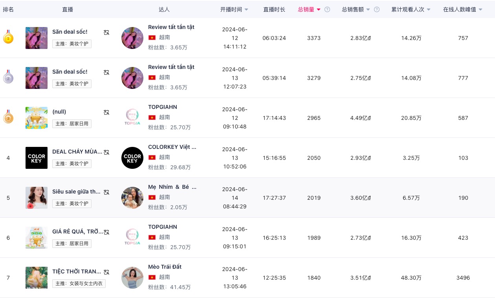Image resolution: width=495 pixels, height=302 pixels.
Task: Click the Mẹ Nhím & Bé creator name
Action: tap(172, 187)
